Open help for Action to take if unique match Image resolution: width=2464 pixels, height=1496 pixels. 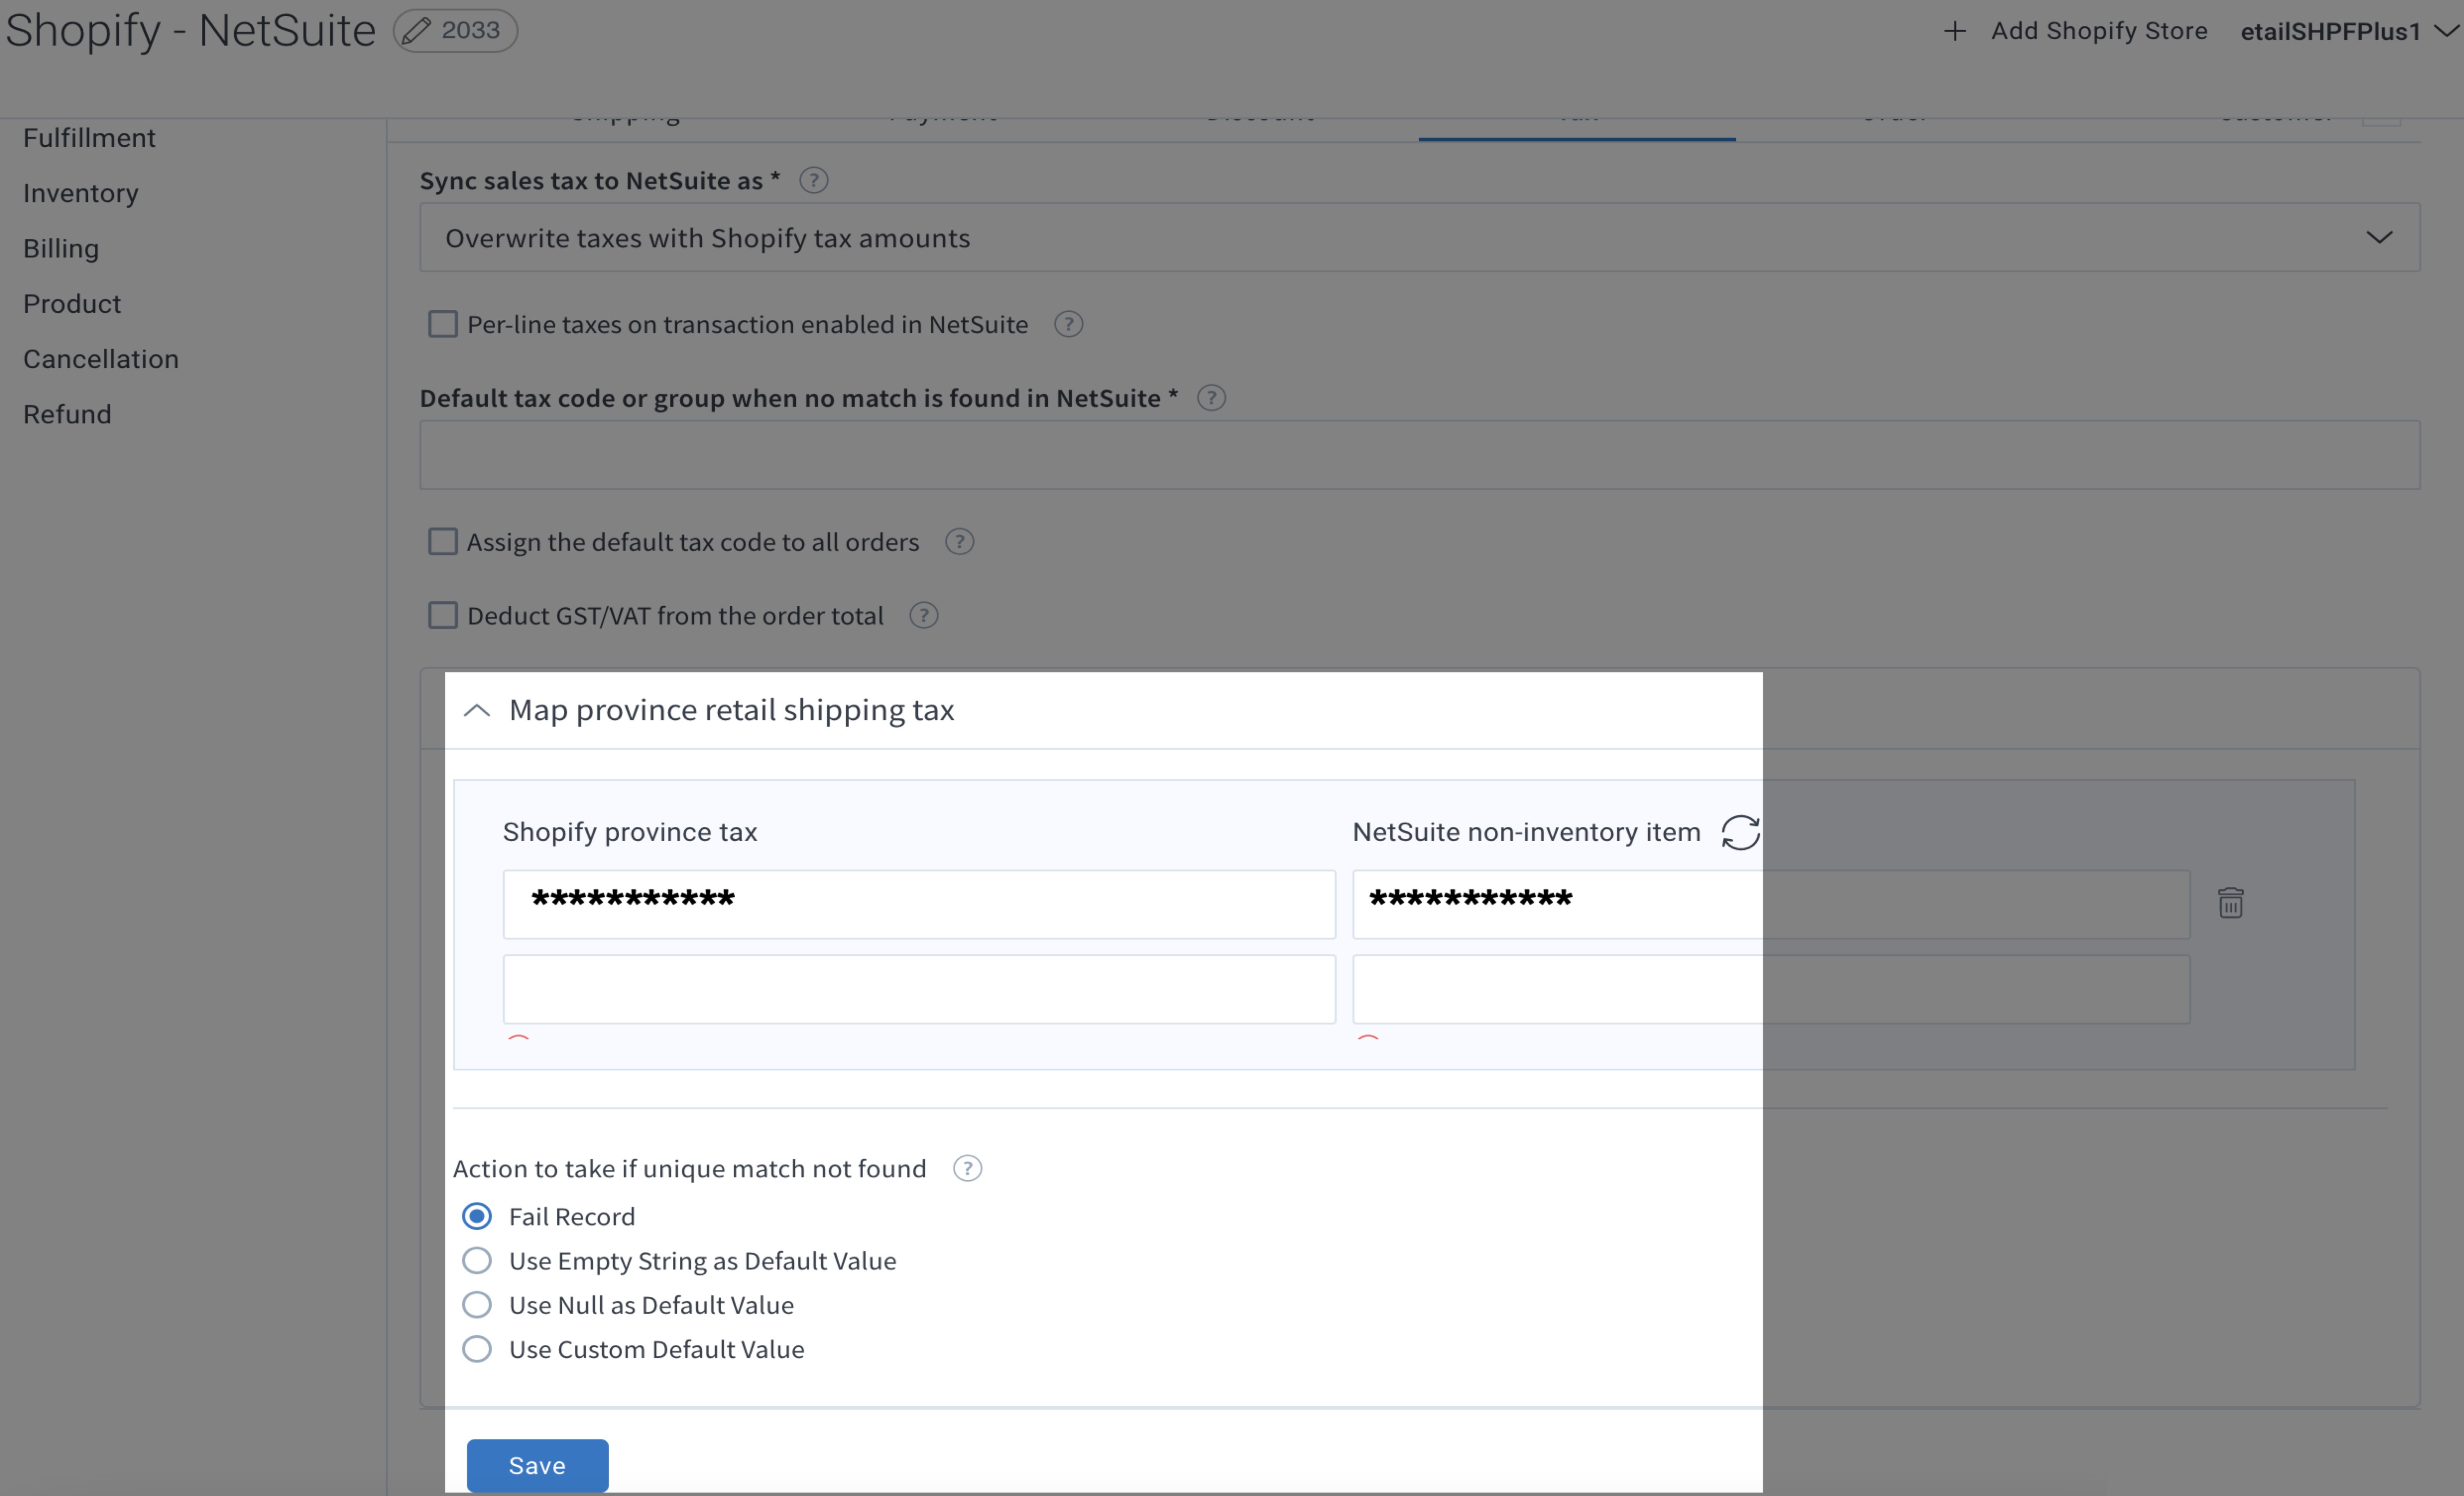967,1168
